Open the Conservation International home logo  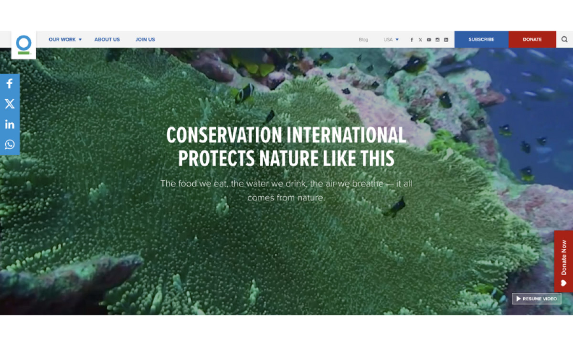click(24, 42)
